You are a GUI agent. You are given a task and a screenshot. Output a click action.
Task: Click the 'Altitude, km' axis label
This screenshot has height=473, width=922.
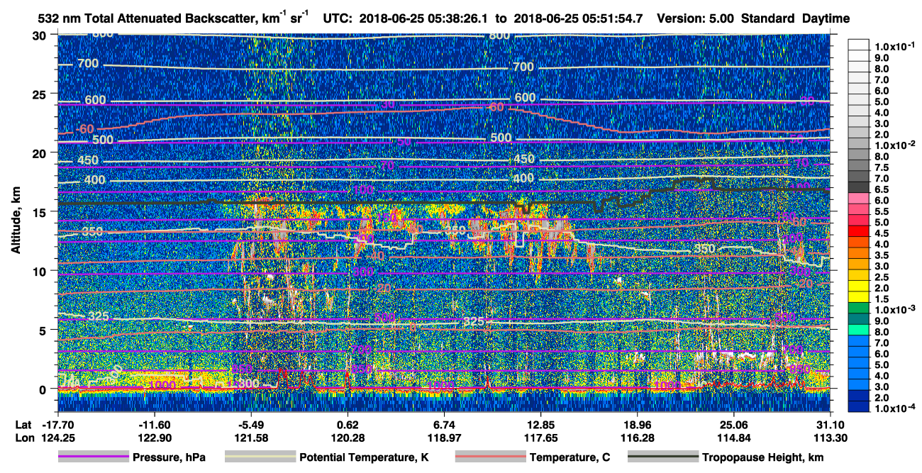16,220
